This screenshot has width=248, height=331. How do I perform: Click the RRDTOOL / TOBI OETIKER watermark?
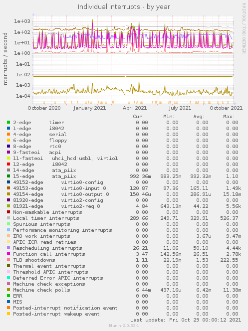click(244, 28)
